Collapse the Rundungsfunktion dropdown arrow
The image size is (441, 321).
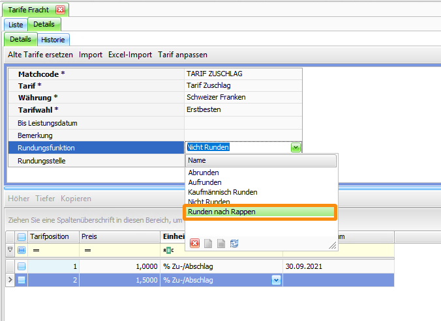(x=296, y=148)
